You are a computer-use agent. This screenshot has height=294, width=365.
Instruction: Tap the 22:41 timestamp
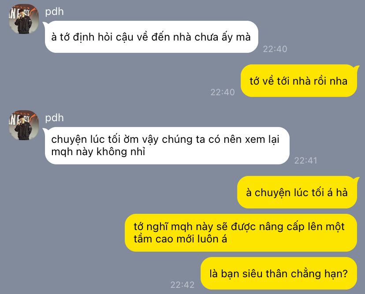305,160
